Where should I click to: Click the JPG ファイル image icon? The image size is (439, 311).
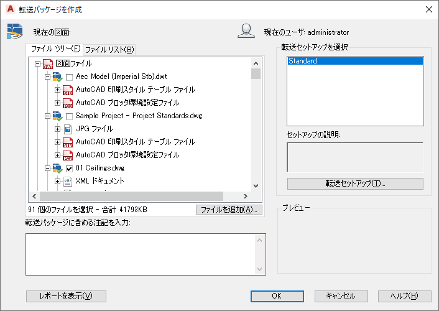pos(68,129)
